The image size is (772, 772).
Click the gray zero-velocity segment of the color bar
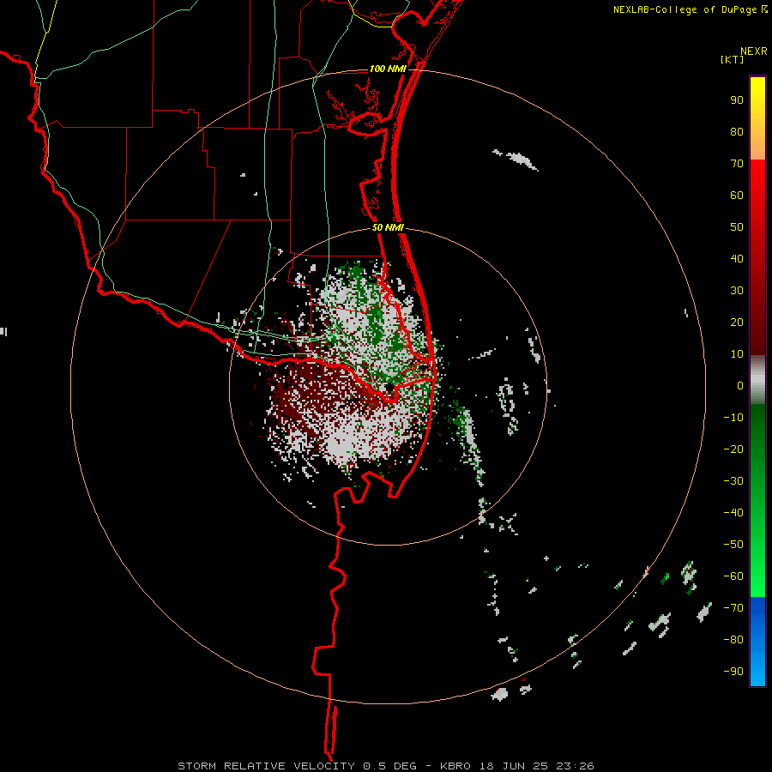tap(757, 379)
